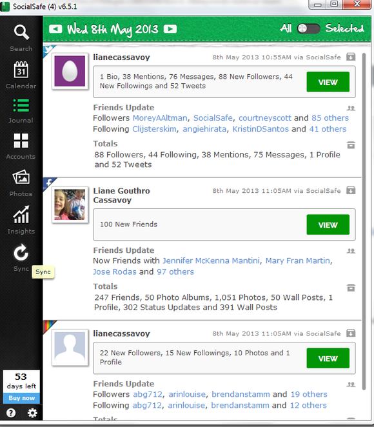
Task: Open the Help question mark icon
Action: [x=11, y=413]
